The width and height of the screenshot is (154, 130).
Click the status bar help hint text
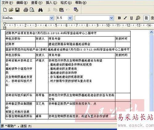click(x=16, y=126)
